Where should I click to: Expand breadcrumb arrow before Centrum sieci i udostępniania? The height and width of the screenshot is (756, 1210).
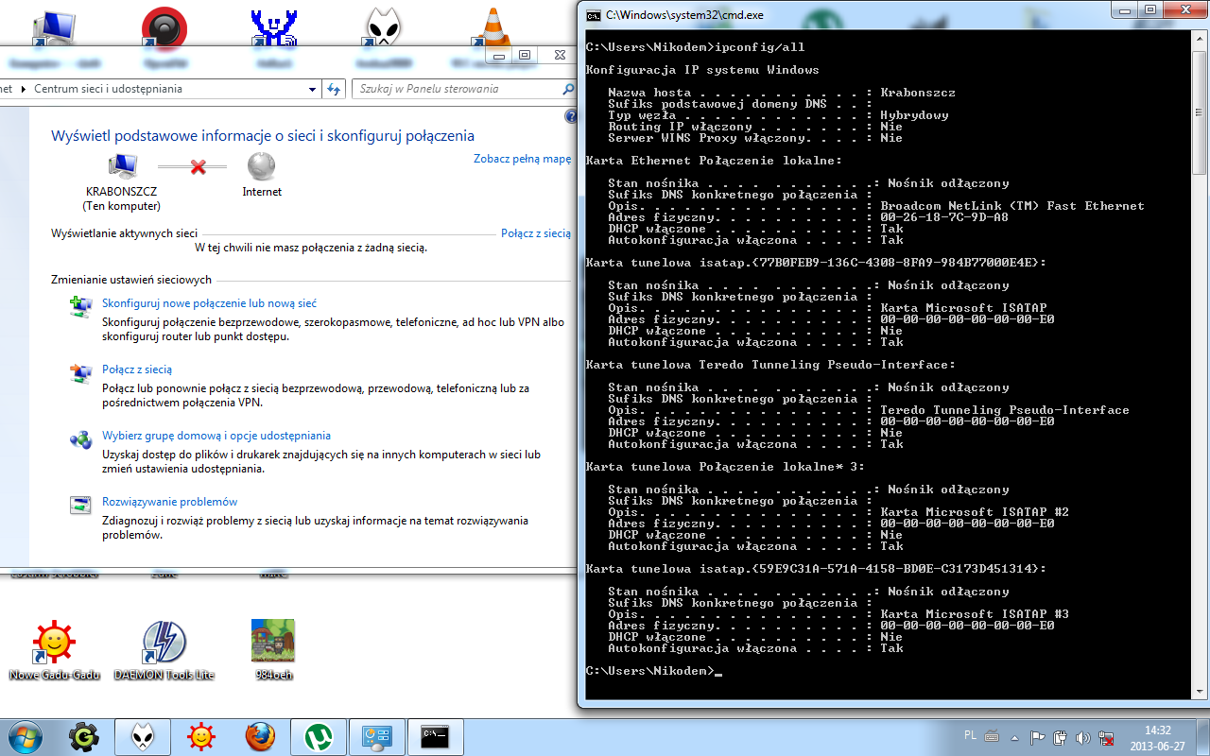[26, 89]
